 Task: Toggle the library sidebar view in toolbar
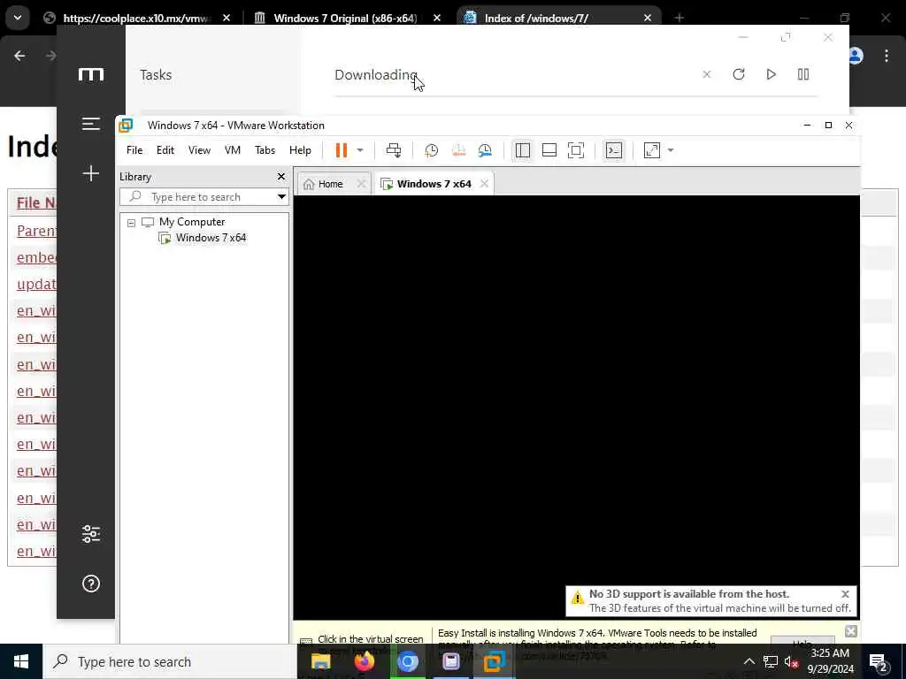tap(522, 150)
